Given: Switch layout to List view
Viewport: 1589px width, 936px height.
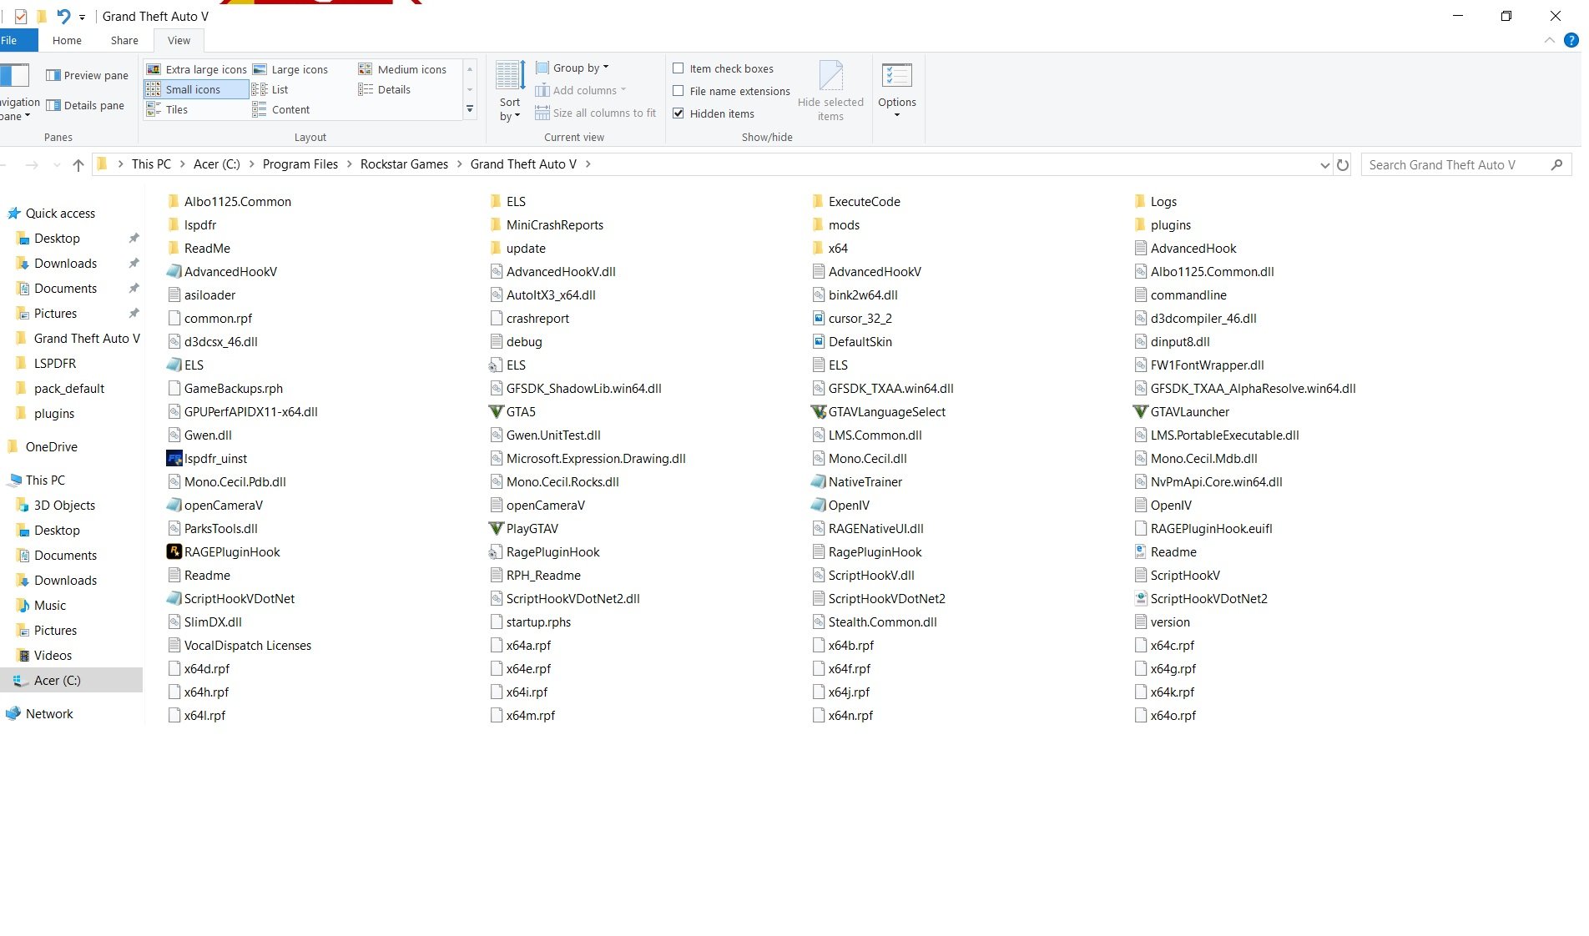Looking at the screenshot, I should pyautogui.click(x=270, y=89).
